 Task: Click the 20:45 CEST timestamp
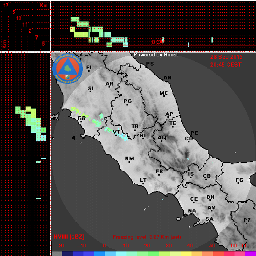pyautogui.click(x=226, y=65)
